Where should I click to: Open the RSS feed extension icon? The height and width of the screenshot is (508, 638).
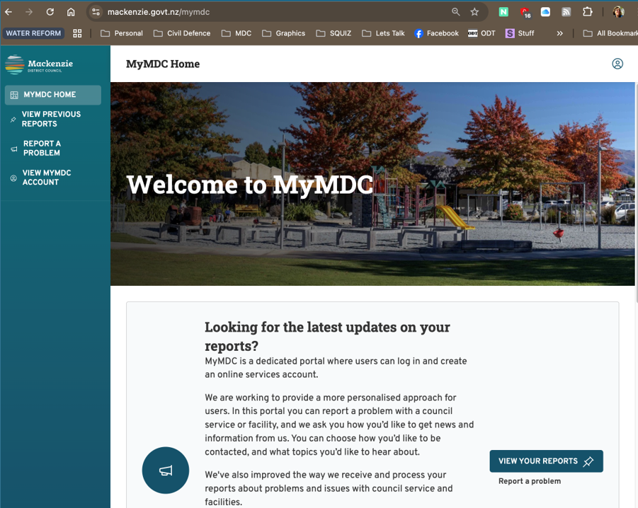(x=566, y=12)
